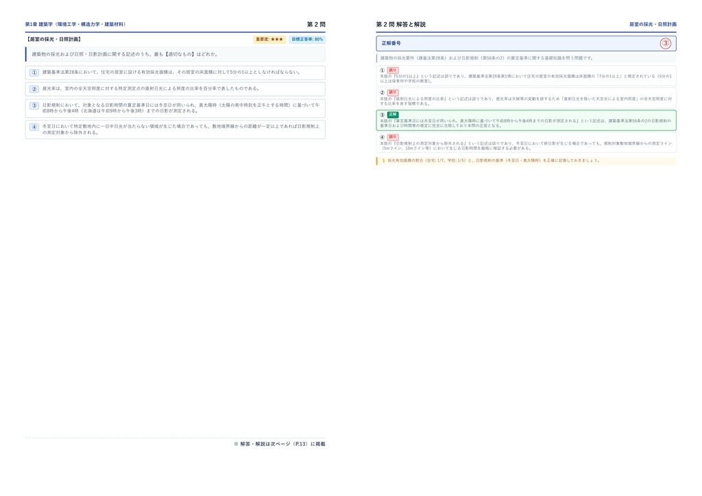Click the 目標正答率: 80% badge
This screenshot has height=496, width=702.
[307, 39]
